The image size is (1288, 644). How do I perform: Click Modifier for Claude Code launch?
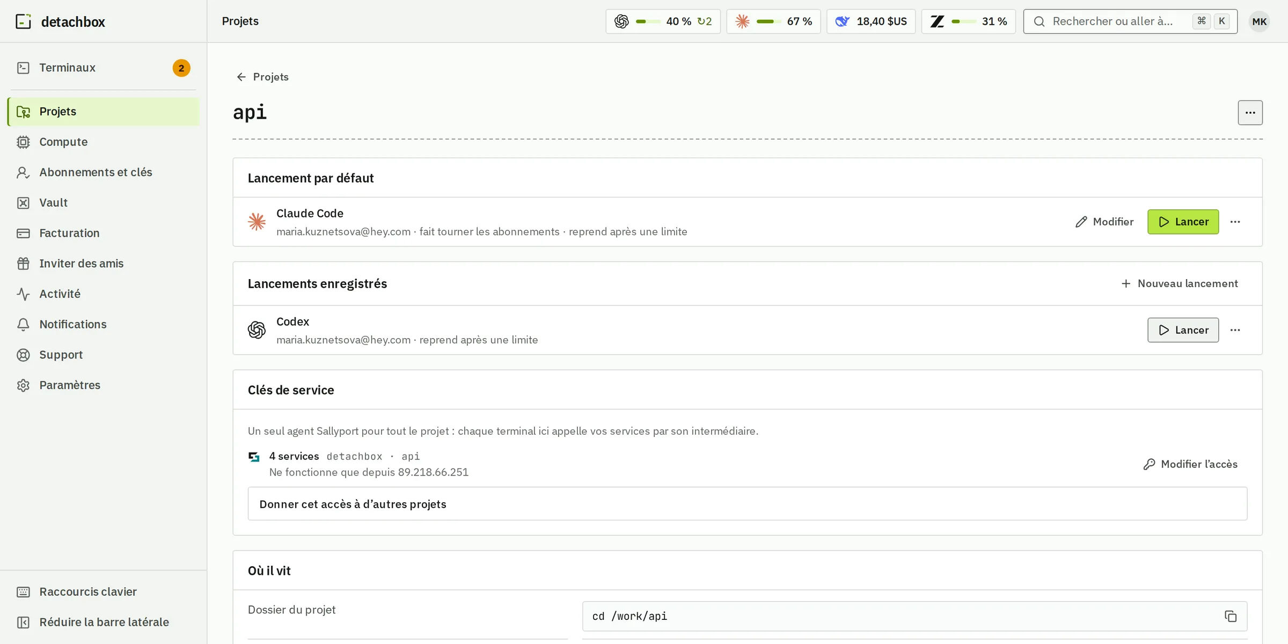pyautogui.click(x=1104, y=222)
